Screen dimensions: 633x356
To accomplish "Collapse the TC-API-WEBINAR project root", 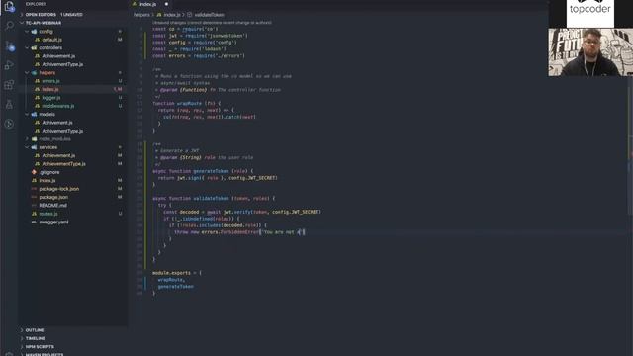I will coord(22,23).
